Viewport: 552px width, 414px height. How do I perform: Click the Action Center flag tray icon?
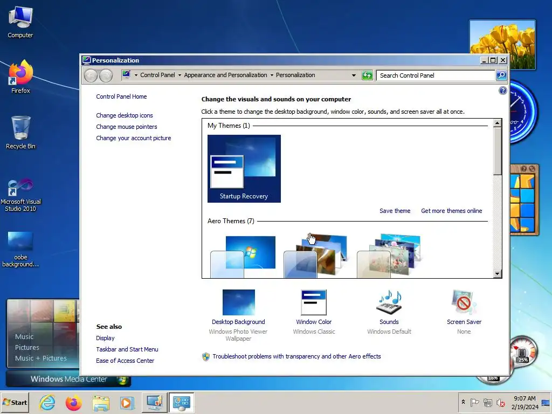coord(474,402)
